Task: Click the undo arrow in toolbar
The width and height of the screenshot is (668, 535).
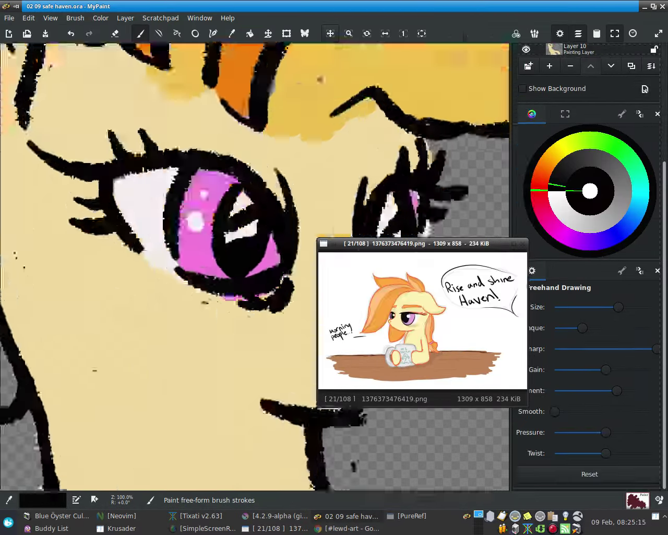Action: click(x=71, y=33)
